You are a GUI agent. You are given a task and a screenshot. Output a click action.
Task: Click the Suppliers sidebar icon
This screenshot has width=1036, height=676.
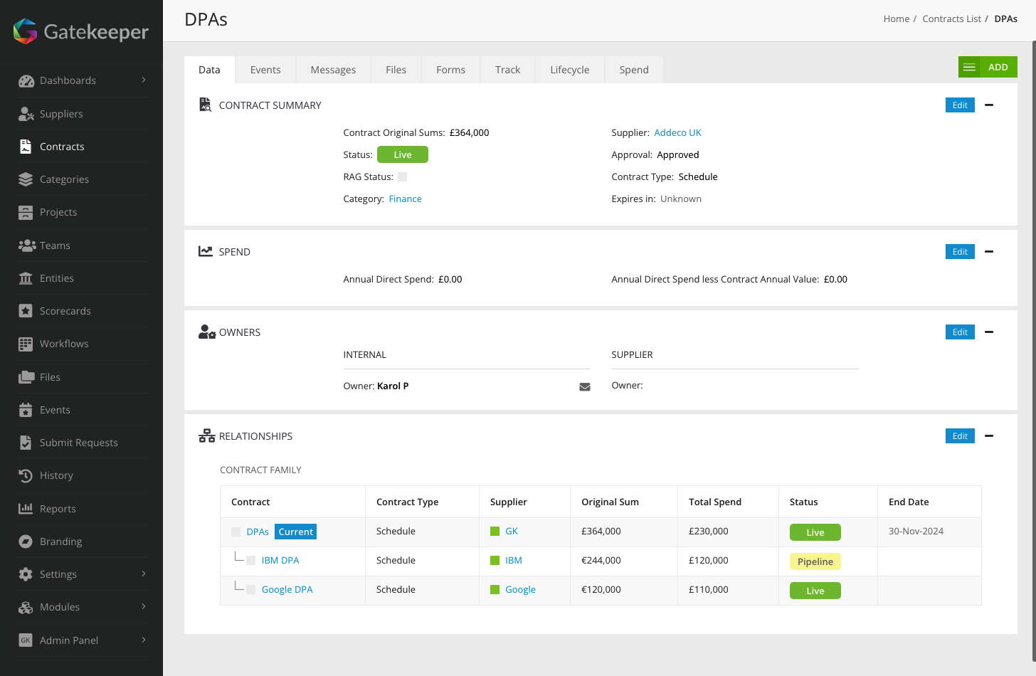[x=26, y=114]
